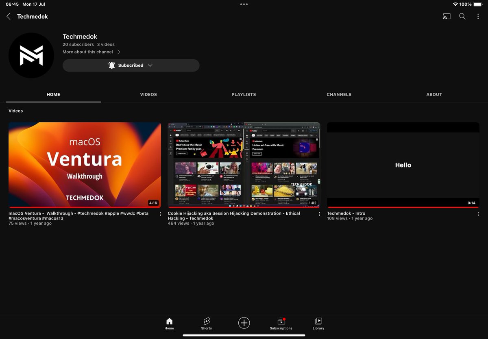Tap the Create plus button
Viewport: 488px width, 339px height.
(244, 323)
